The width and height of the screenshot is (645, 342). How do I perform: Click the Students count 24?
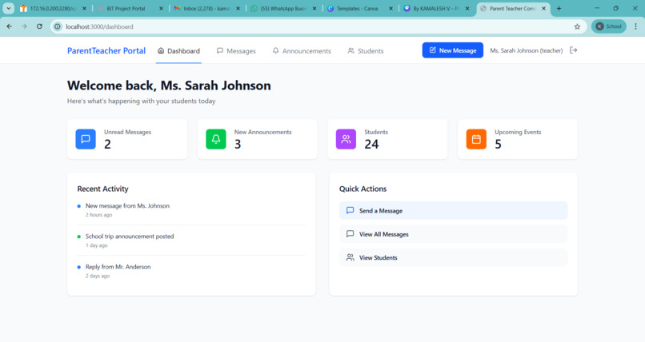pyautogui.click(x=371, y=144)
